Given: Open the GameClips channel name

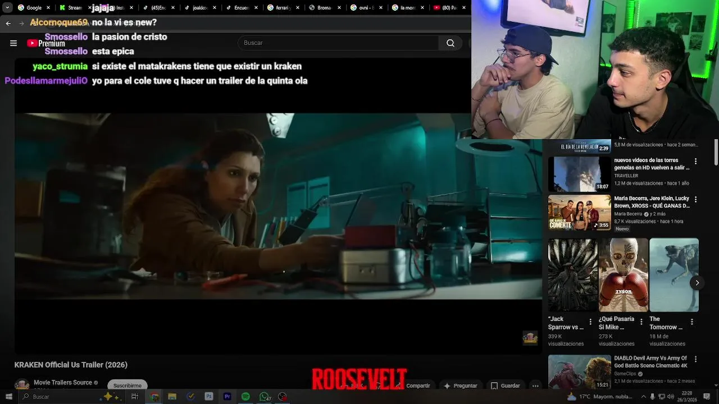Looking at the screenshot, I should pyautogui.click(x=626, y=374).
